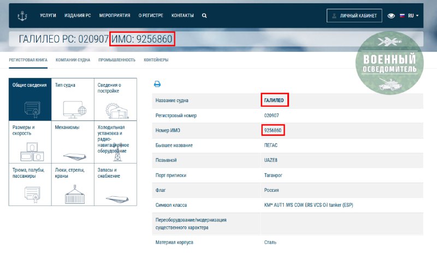Open the Размеры и скорость tile
The width and height of the screenshot is (437, 260).
pos(30,142)
